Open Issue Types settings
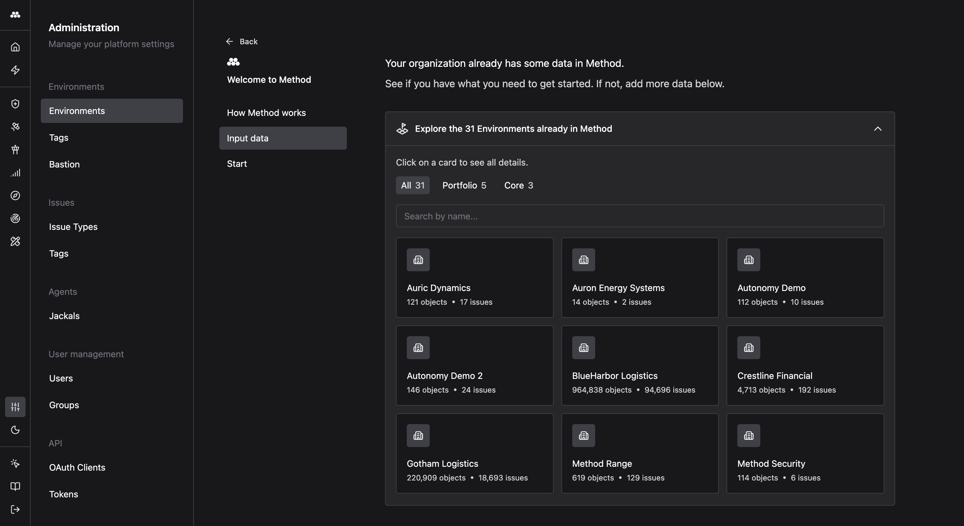 pyautogui.click(x=112, y=227)
